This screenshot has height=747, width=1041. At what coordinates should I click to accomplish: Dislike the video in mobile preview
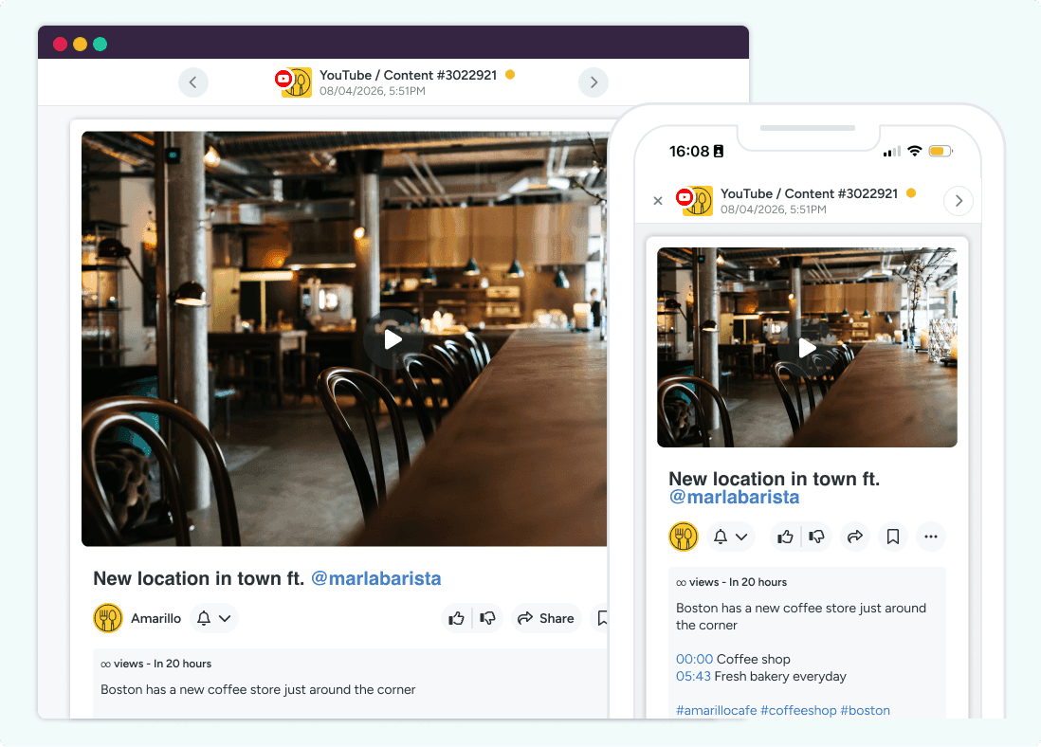(x=817, y=537)
